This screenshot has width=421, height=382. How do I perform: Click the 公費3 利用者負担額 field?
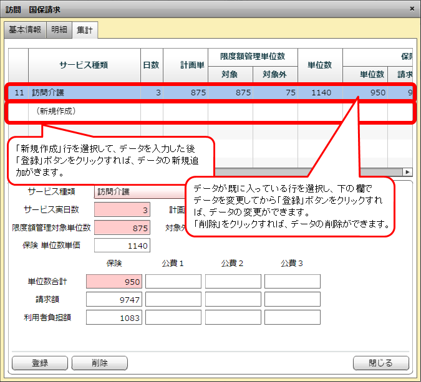[x=292, y=317]
